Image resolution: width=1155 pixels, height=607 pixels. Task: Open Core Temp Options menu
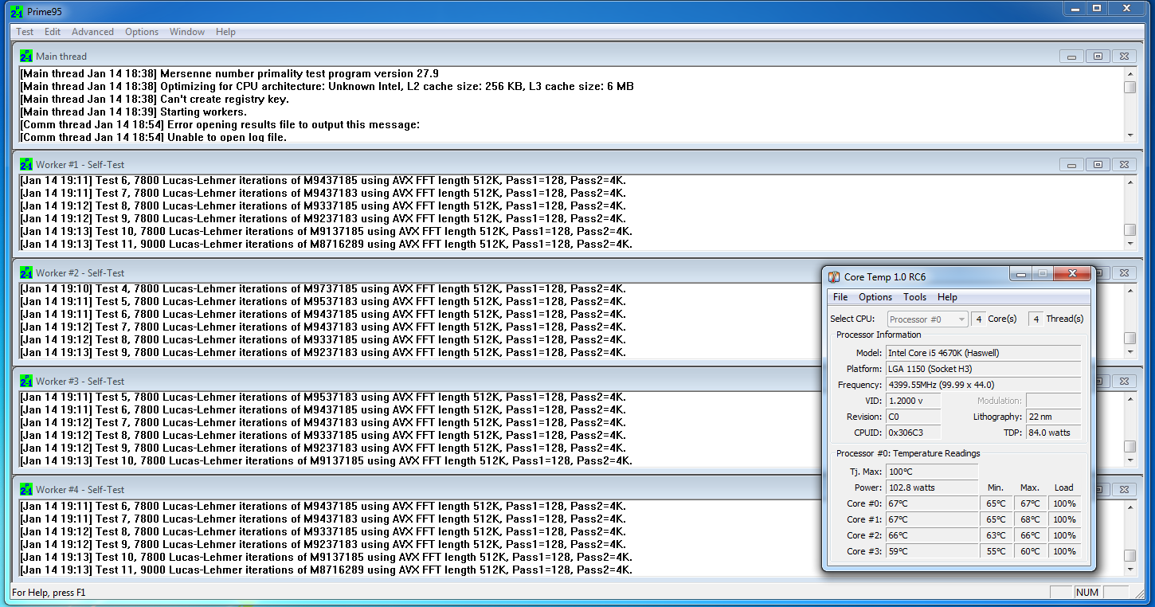coord(875,297)
